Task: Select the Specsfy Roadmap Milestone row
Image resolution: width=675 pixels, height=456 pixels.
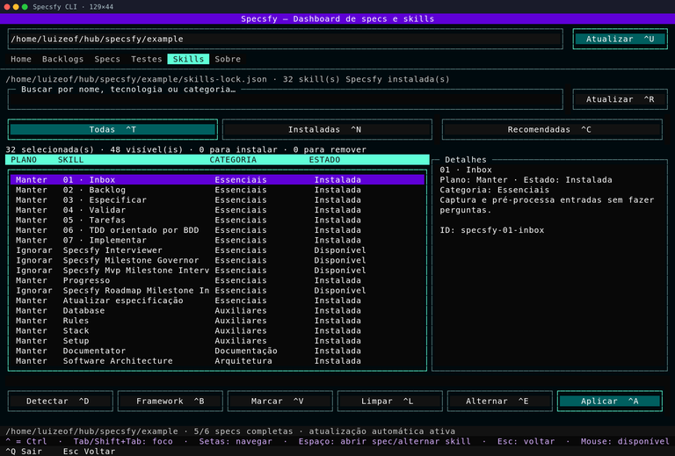Action: click(217, 290)
